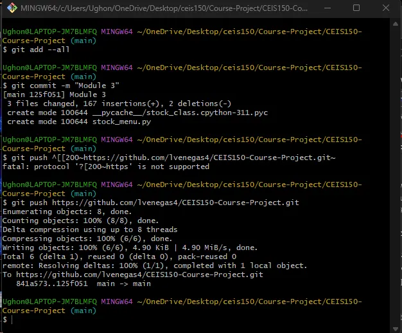Click the 'To https://github.com/lvenegas4' line
402x333 pixels.
(133, 274)
